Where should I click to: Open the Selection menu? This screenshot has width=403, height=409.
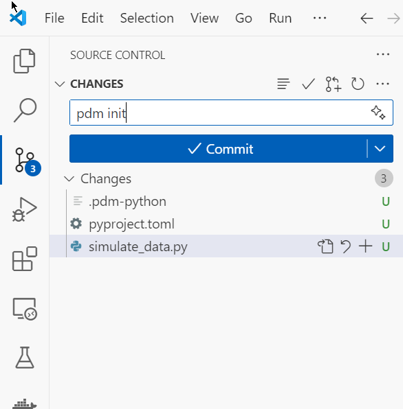(x=147, y=19)
